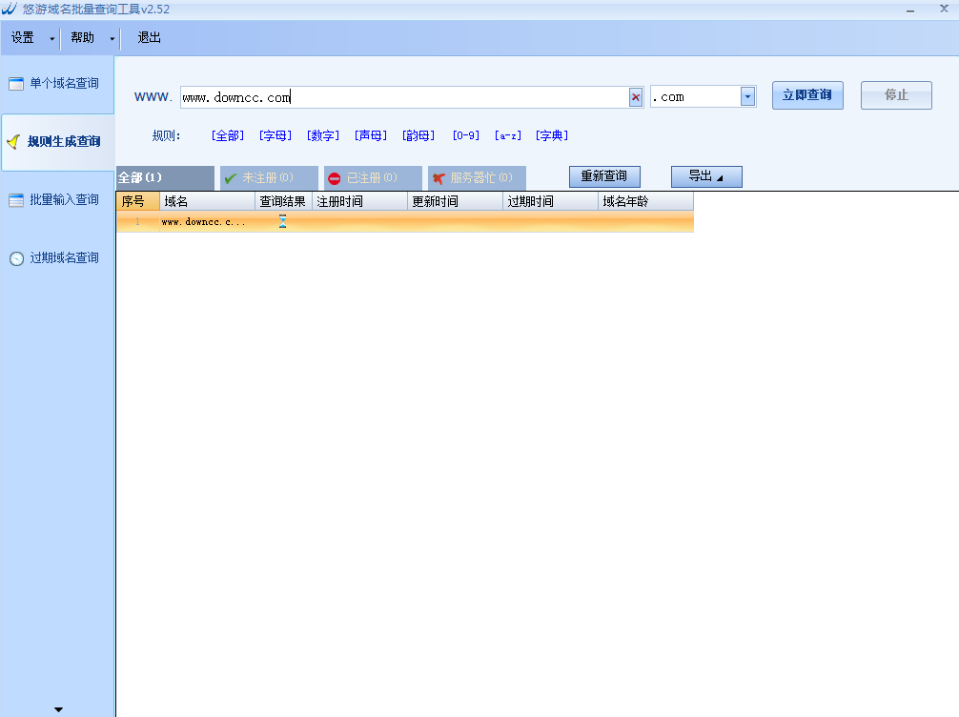Close the application window

(944, 9)
